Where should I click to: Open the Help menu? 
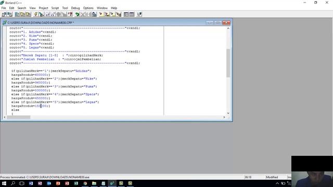coord(114,8)
